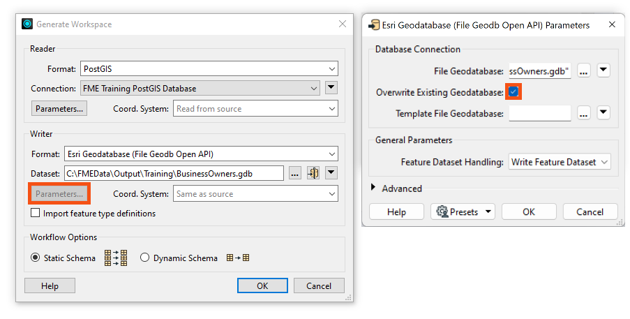Click Help in Generate Workspace dialog

tap(50, 285)
